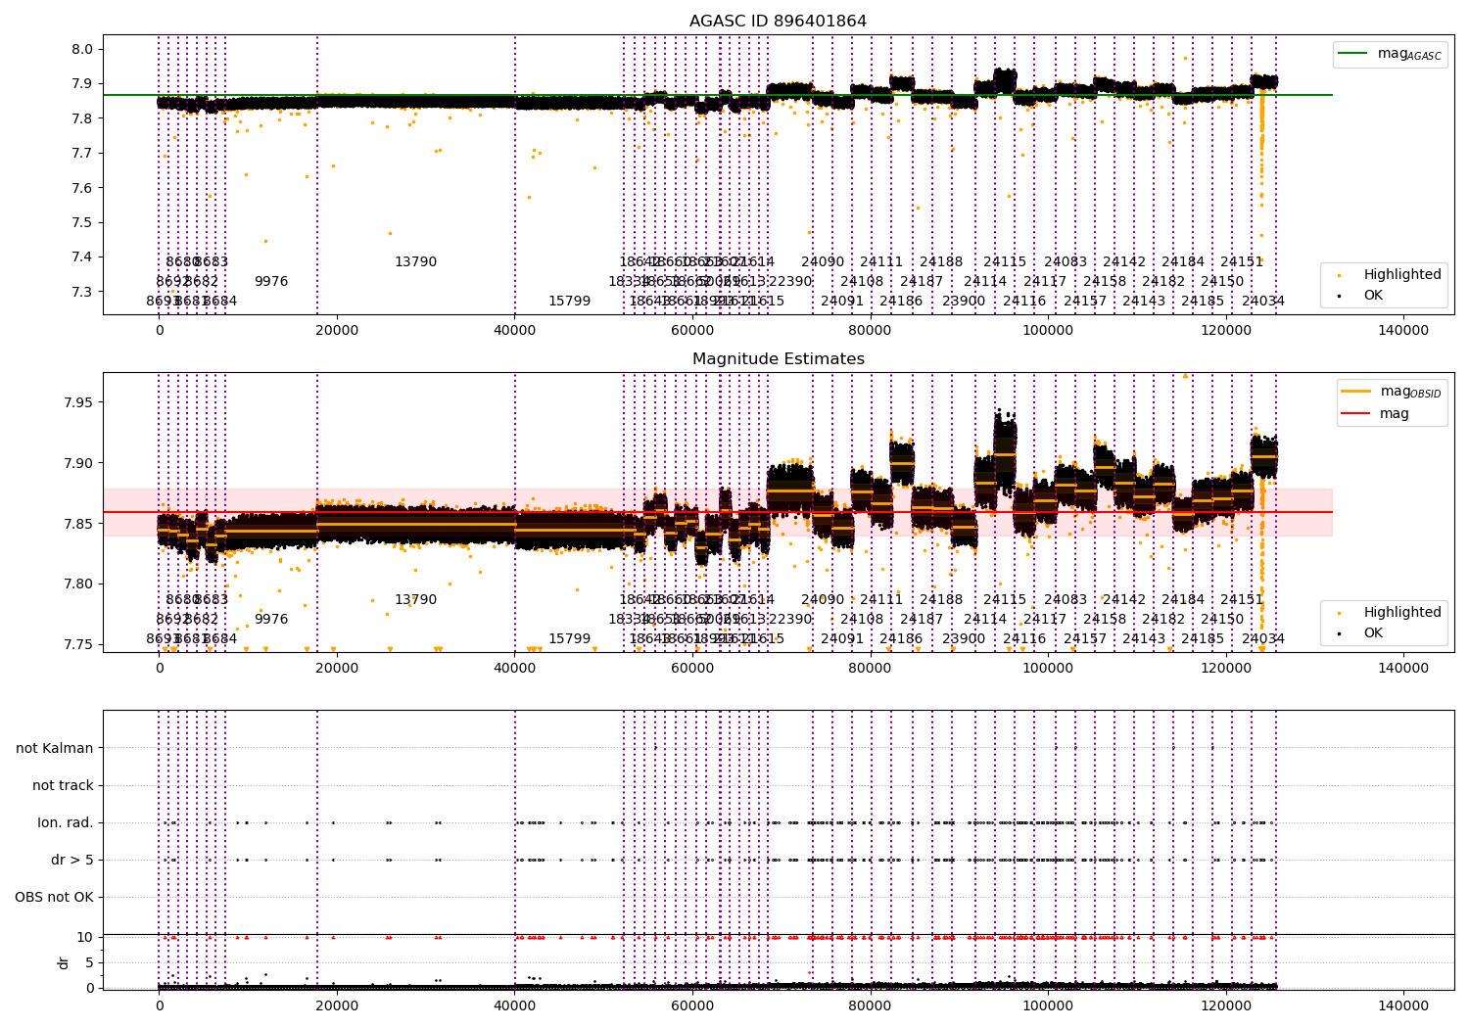Click OBSID label 24090 in the top plot
This screenshot has height=1028, width=1469.
(x=823, y=262)
